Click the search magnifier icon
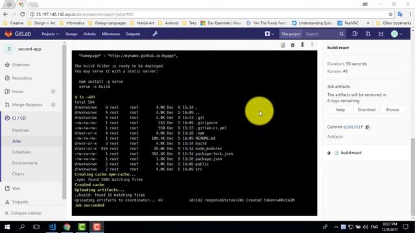This screenshot has width=415, height=233. [x=342, y=34]
